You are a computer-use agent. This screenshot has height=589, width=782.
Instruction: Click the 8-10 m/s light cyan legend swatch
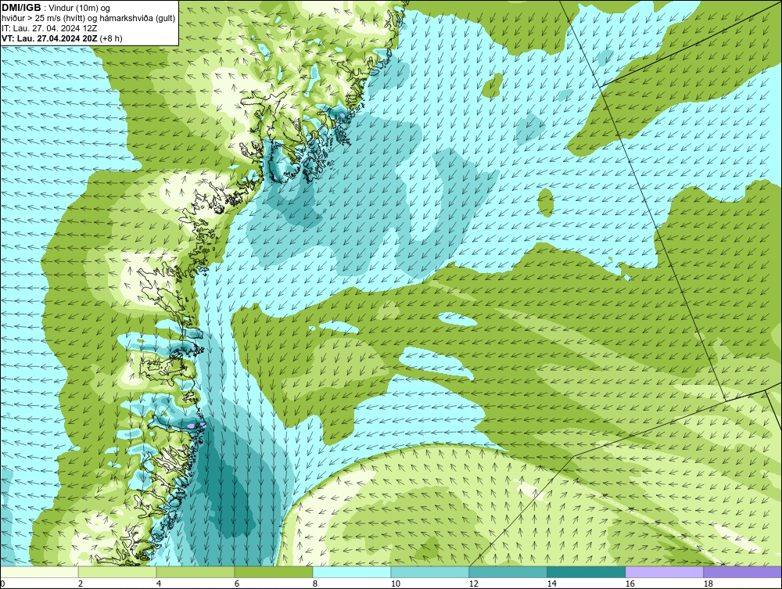(x=352, y=572)
